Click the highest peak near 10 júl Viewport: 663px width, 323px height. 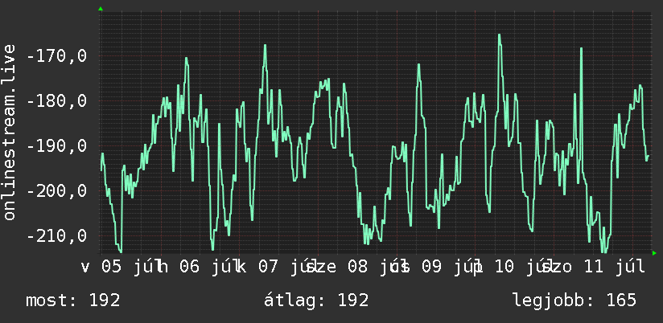point(500,35)
